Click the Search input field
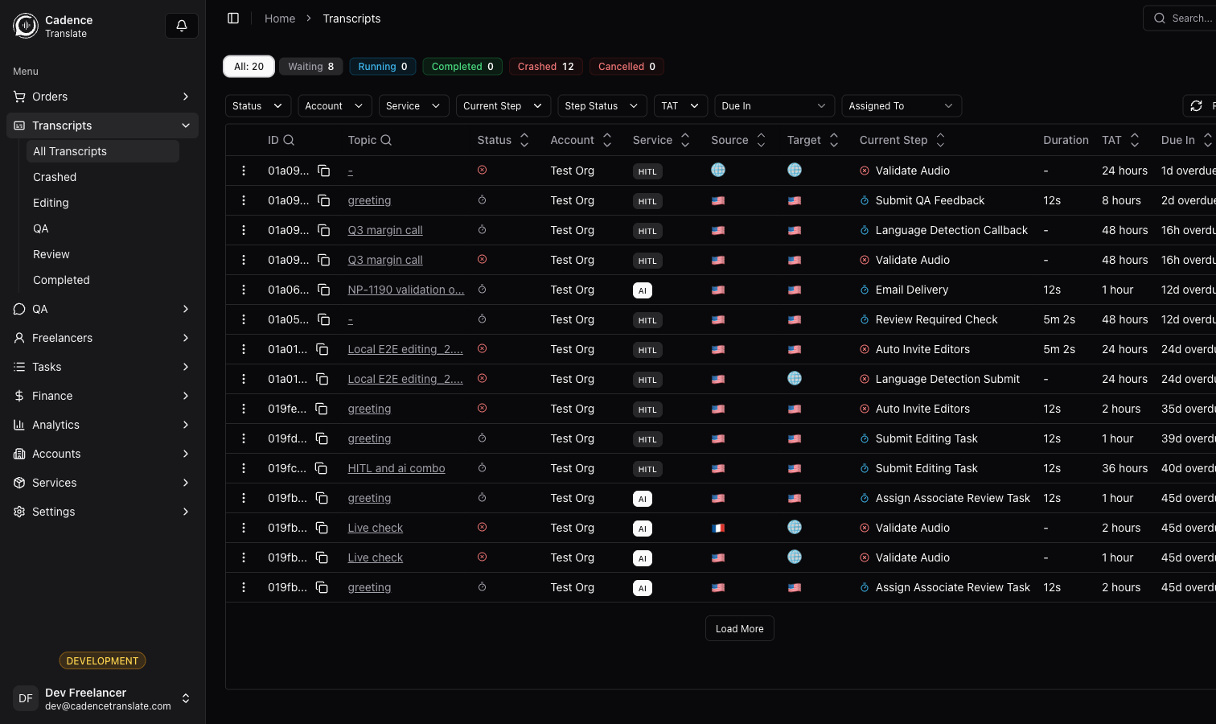Screen dimensions: 1216x724 click(x=1180, y=19)
